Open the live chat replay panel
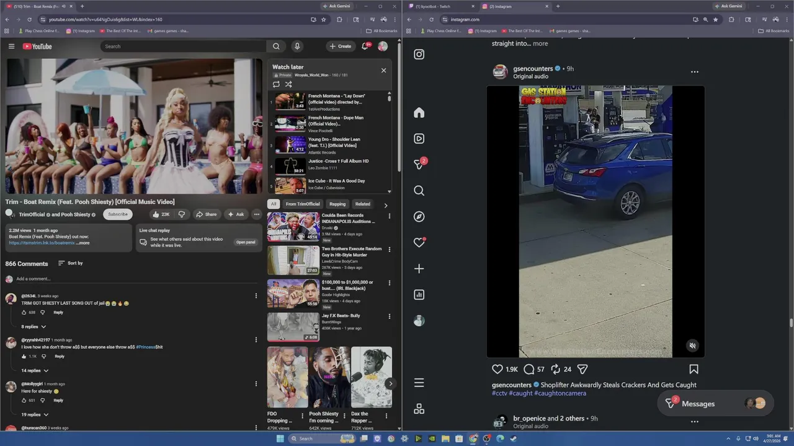This screenshot has height=446, width=794. click(246, 242)
